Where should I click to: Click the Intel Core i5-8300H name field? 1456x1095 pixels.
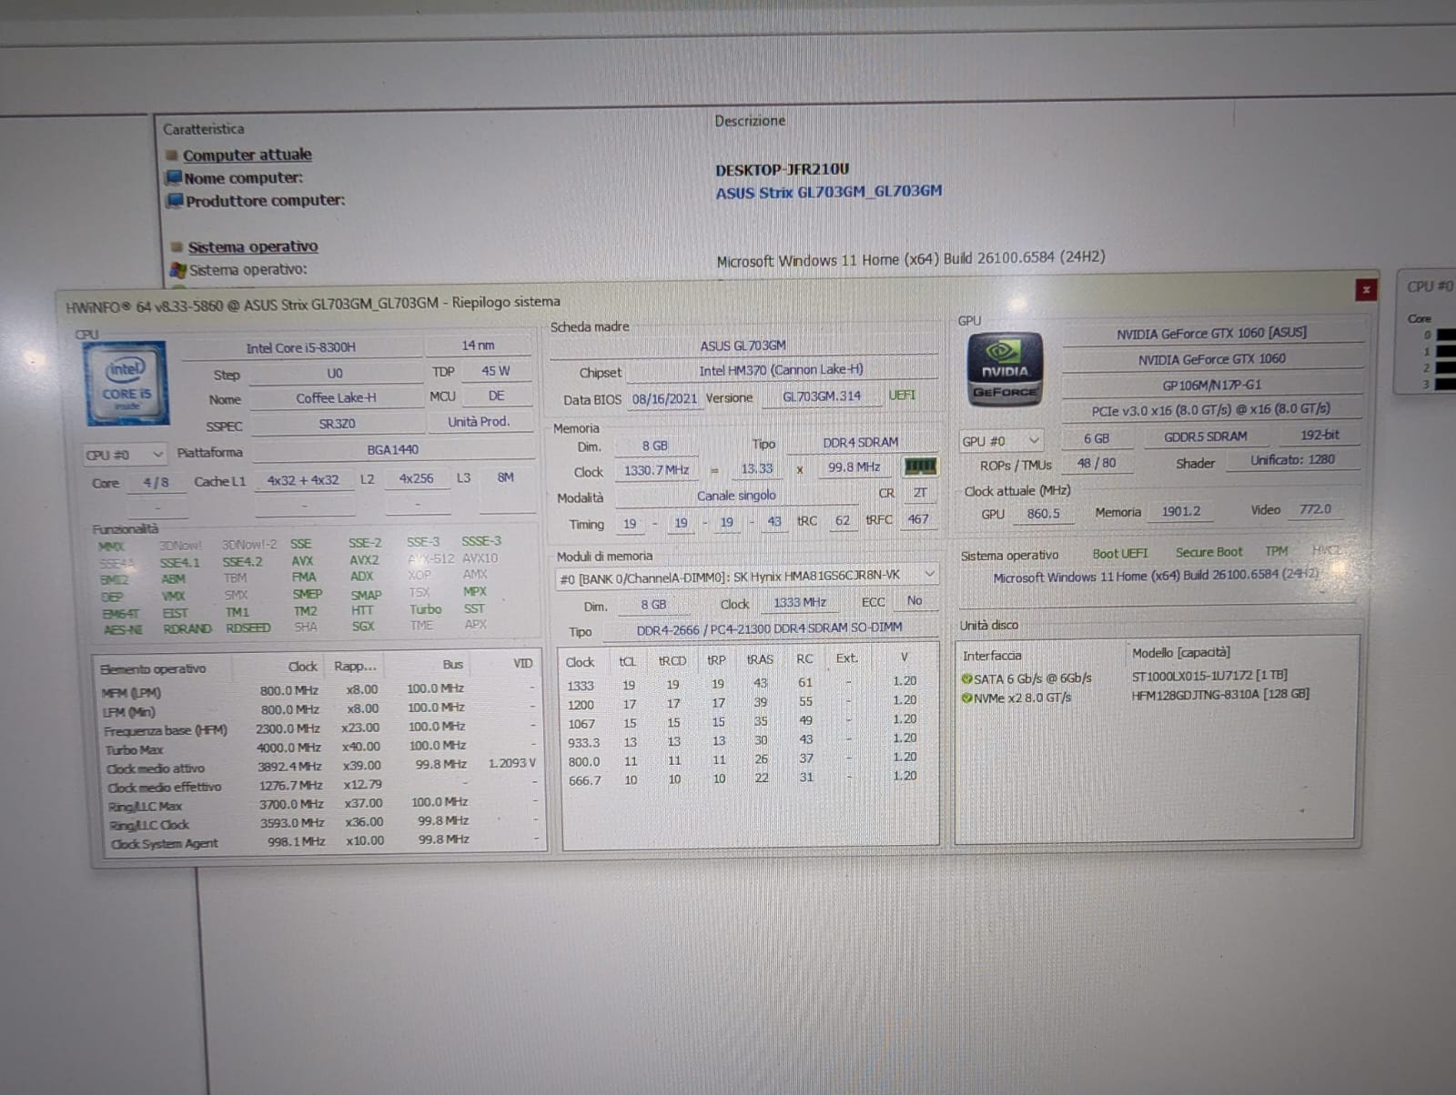(301, 347)
